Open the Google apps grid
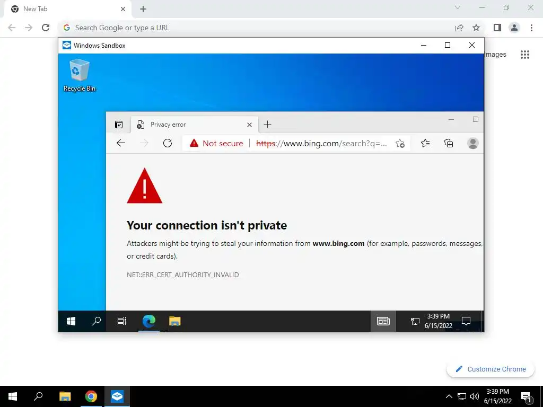This screenshot has width=543, height=407. [x=525, y=55]
